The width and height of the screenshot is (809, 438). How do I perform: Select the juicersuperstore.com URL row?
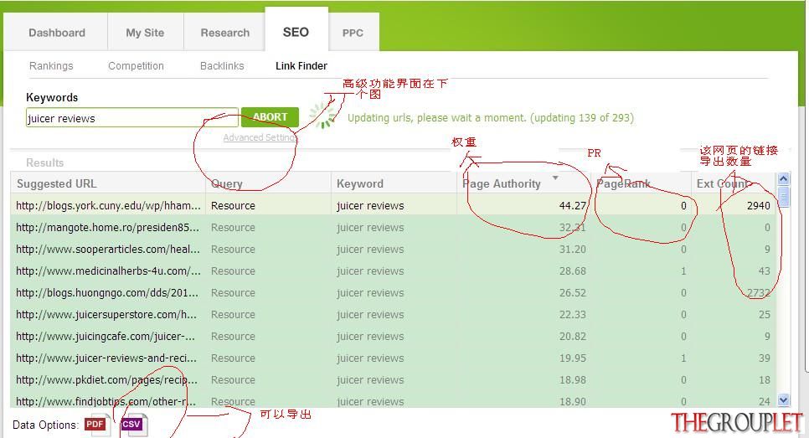[393, 314]
